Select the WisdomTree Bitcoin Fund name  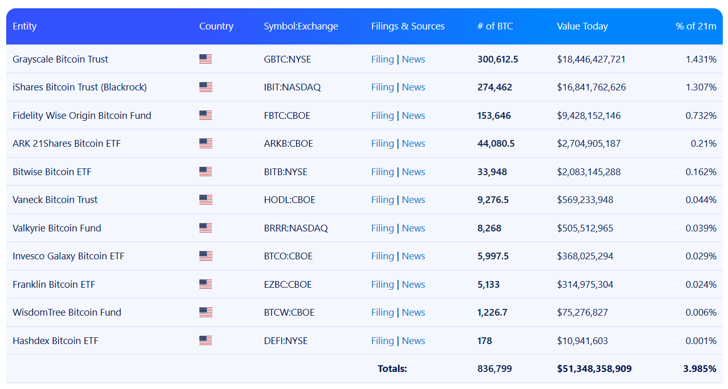(67, 313)
